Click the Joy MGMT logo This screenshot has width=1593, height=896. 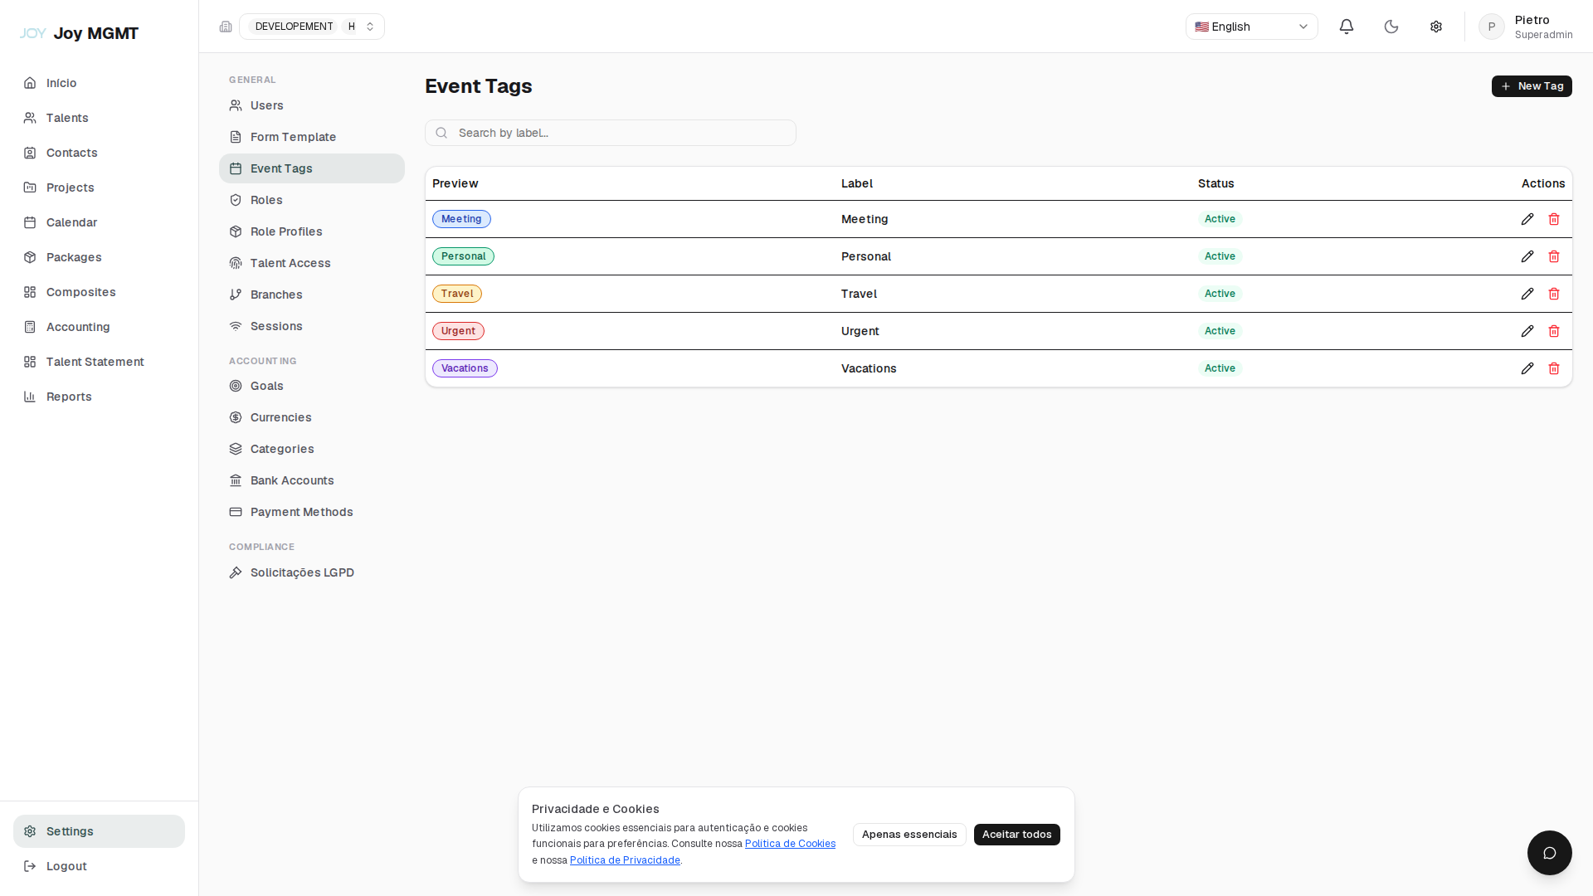point(80,33)
